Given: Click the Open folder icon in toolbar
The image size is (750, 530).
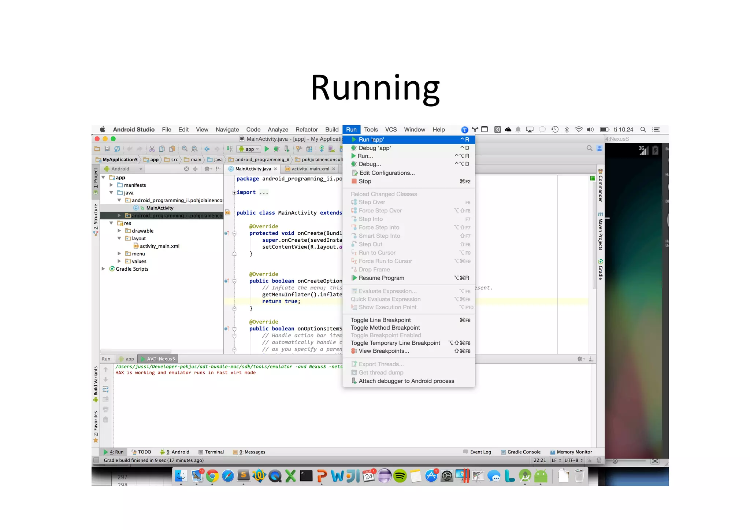Looking at the screenshot, I should tap(97, 149).
